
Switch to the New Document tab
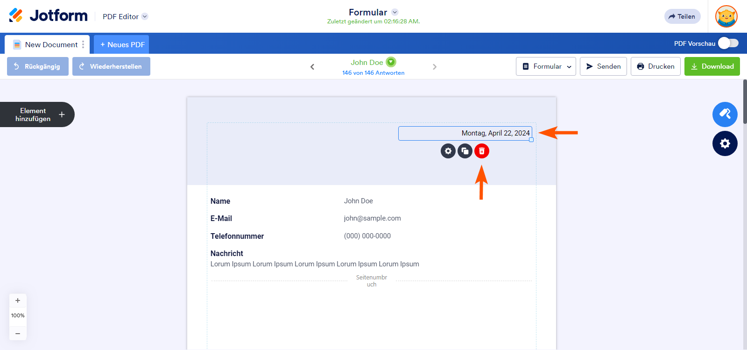[x=46, y=44]
